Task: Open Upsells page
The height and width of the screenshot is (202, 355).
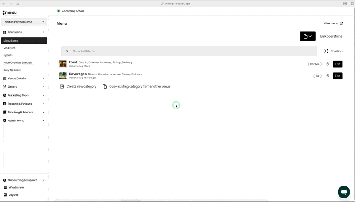Action: [x=8, y=55]
